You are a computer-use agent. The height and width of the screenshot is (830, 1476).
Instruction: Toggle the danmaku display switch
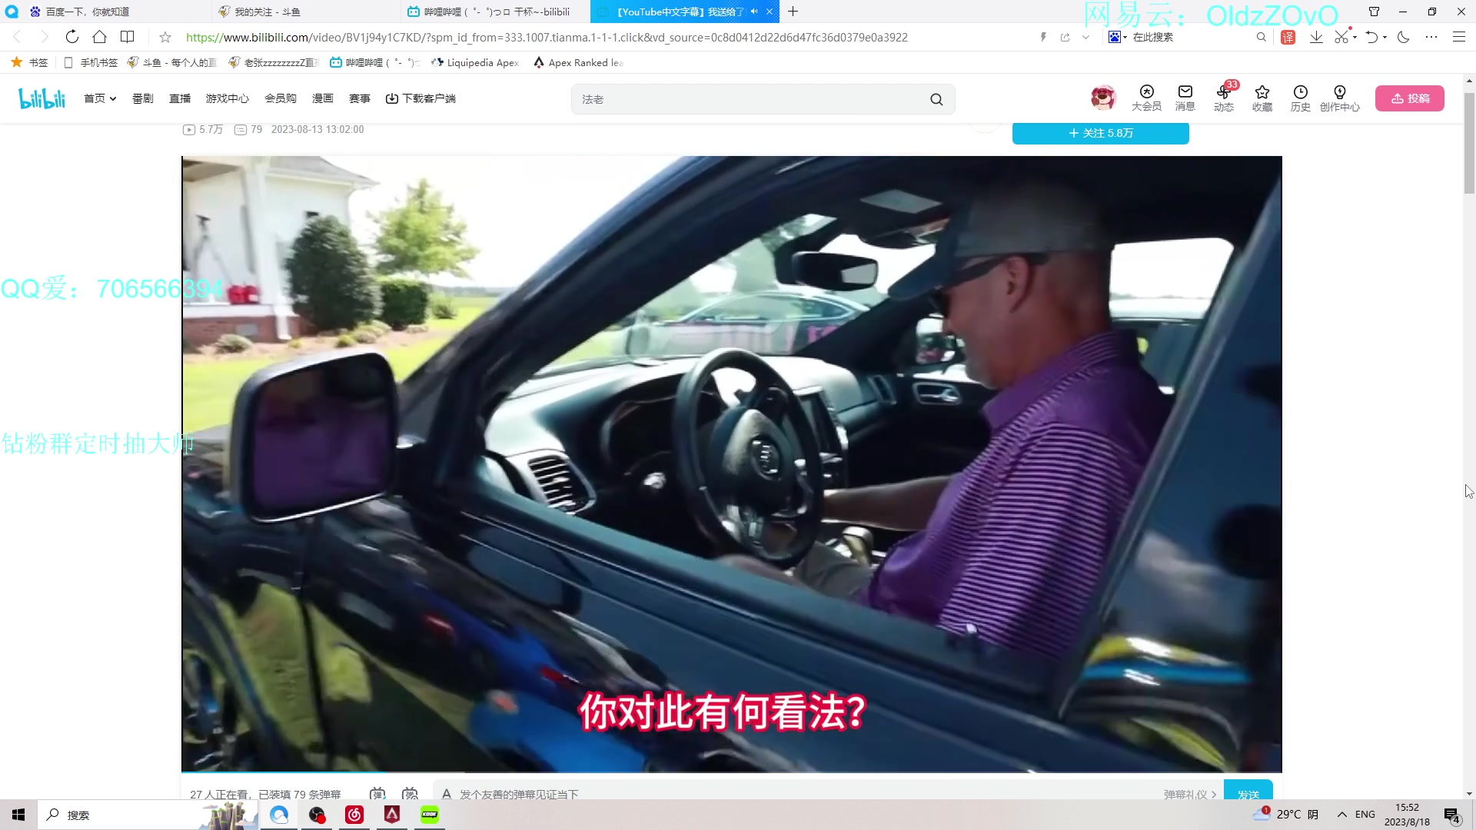(377, 793)
